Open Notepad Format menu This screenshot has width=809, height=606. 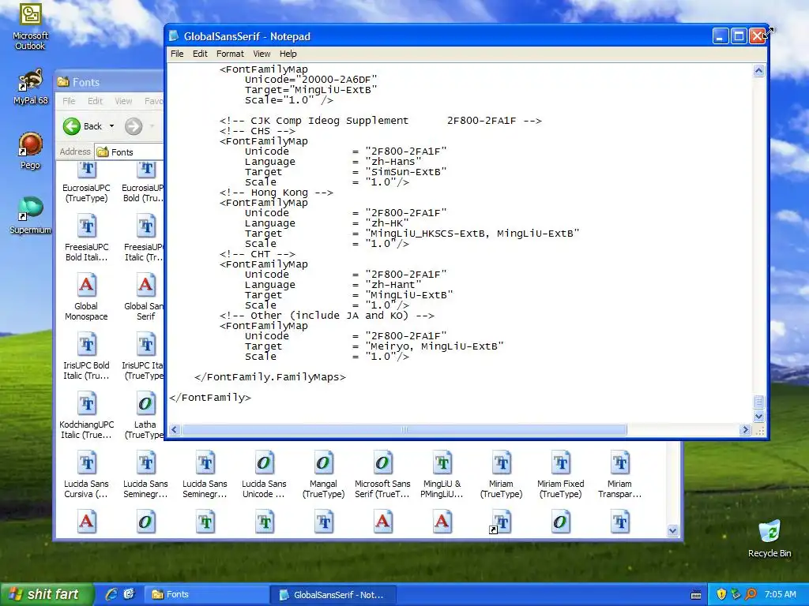point(230,54)
